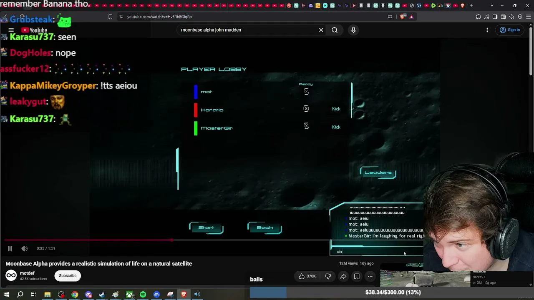
Task: Subscribe to the motdef channel
Action: click(x=68, y=275)
